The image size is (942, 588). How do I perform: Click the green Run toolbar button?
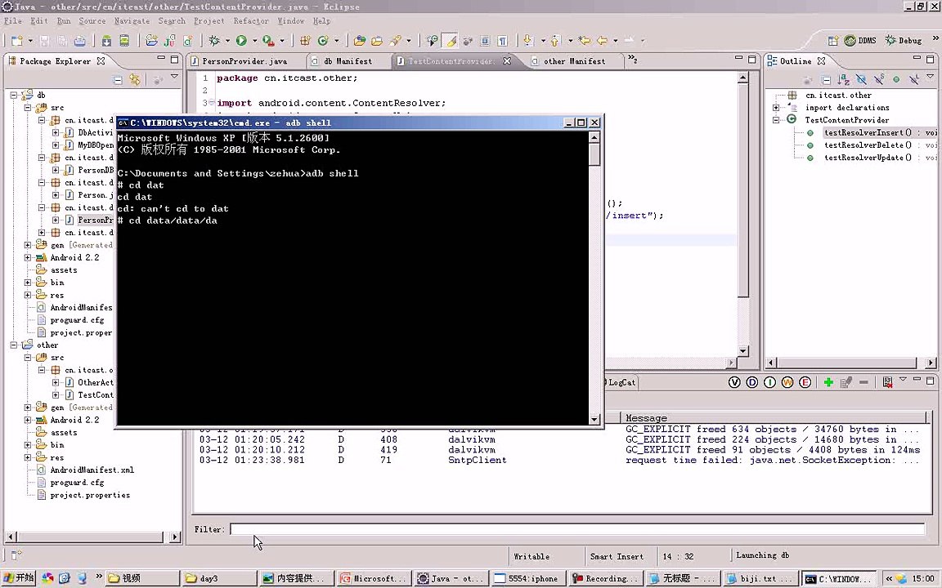coord(241,41)
